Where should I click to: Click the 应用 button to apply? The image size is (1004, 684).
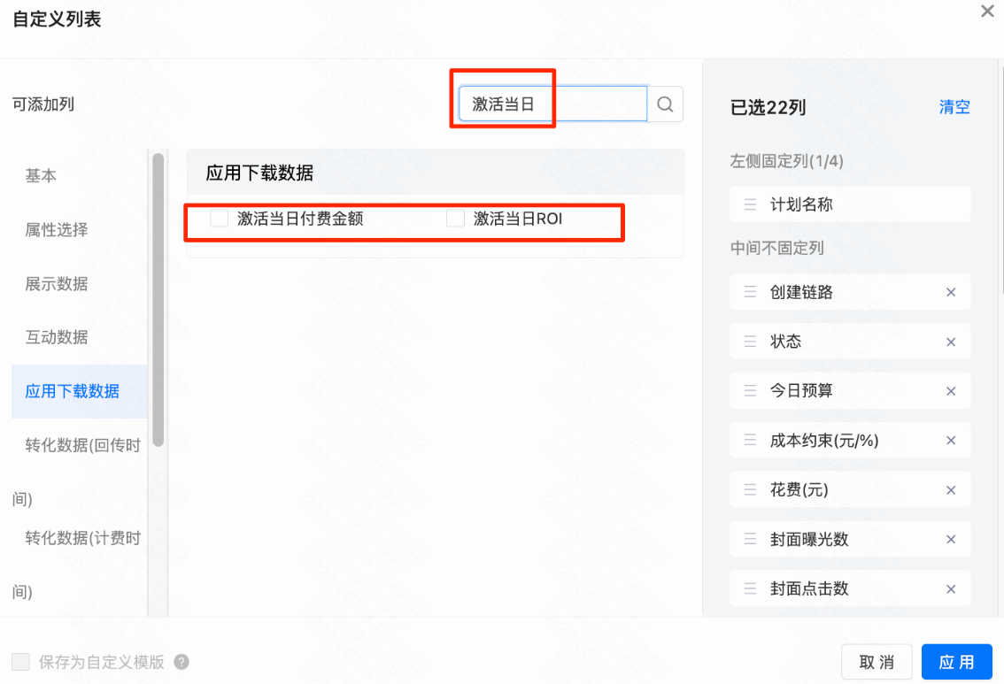pos(957,661)
